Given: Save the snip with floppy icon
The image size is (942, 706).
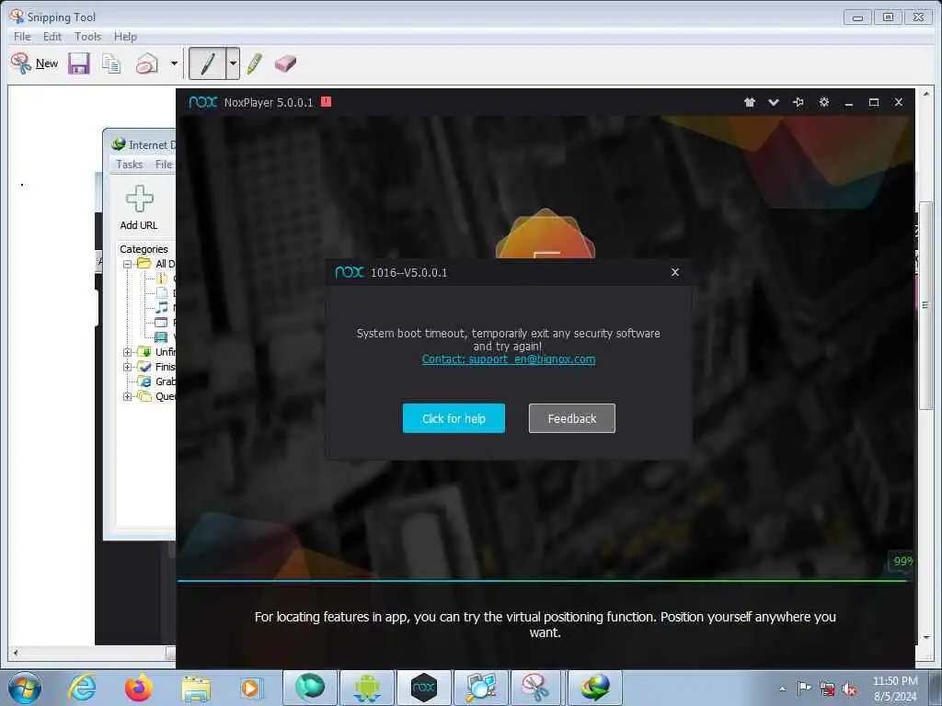Looking at the screenshot, I should (79, 63).
